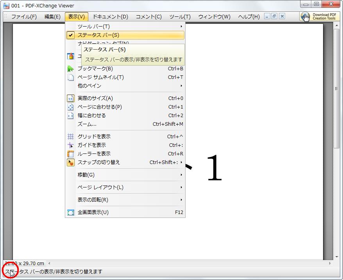This screenshot has width=343, height=280.
Task: Select 幅に合わせる menu entry
Action: [125, 116]
